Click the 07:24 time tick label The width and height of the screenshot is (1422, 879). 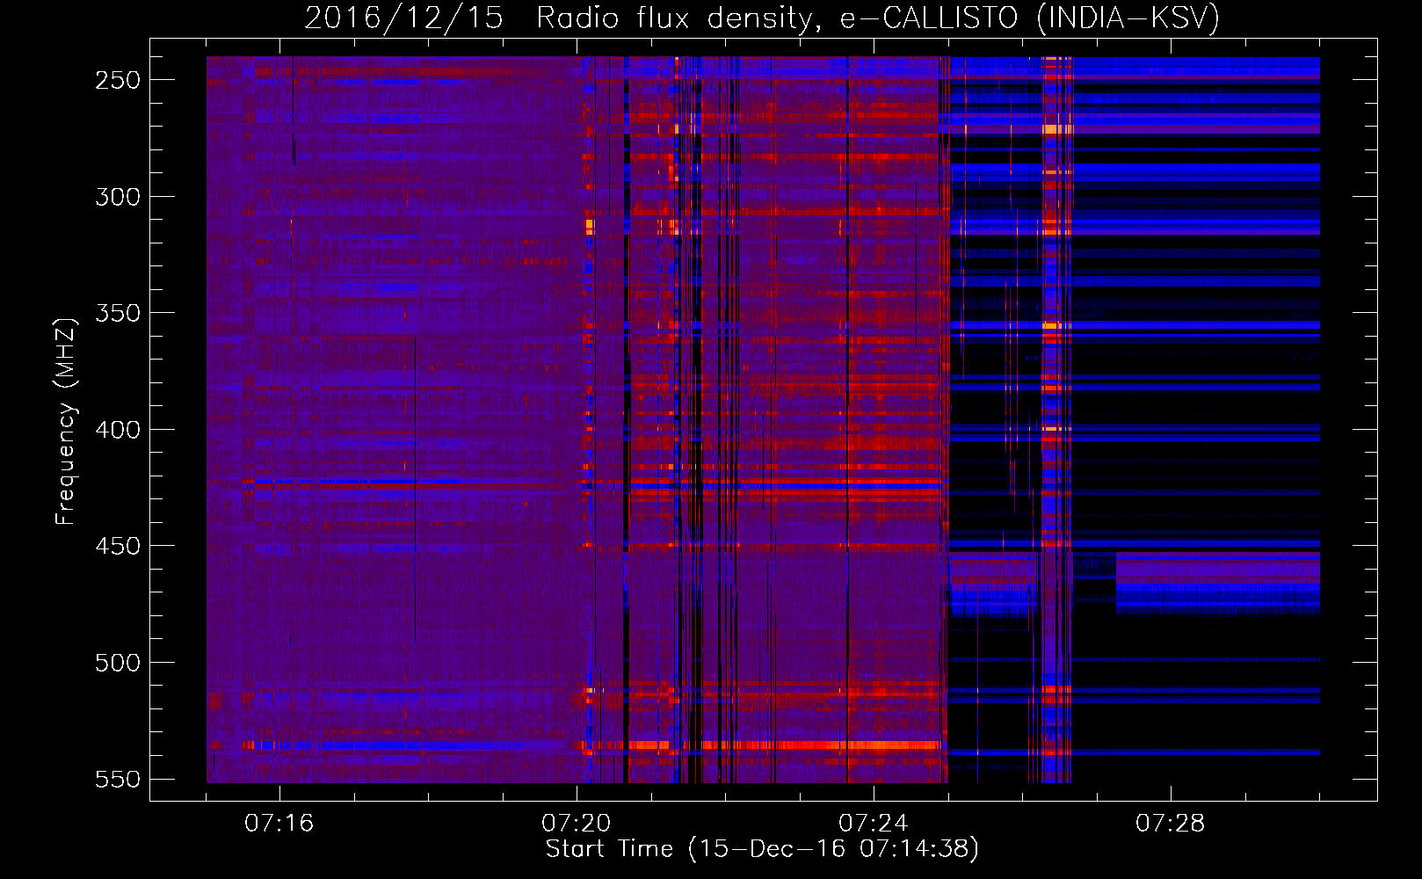pos(873,824)
